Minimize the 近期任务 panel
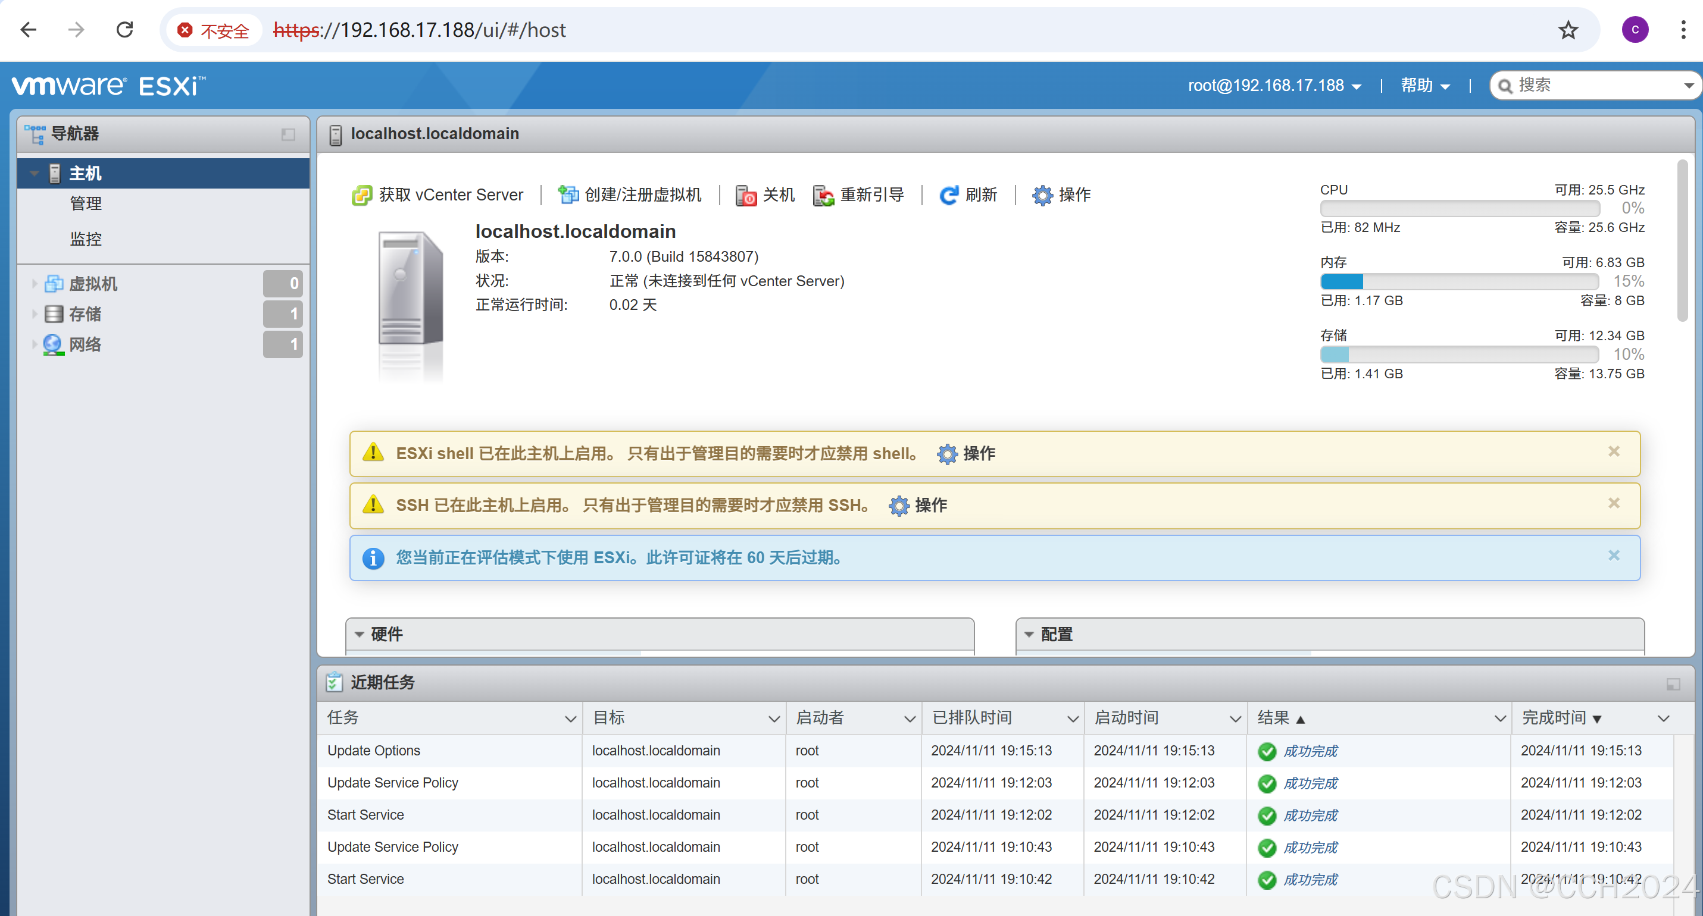The image size is (1703, 916). 1673,684
